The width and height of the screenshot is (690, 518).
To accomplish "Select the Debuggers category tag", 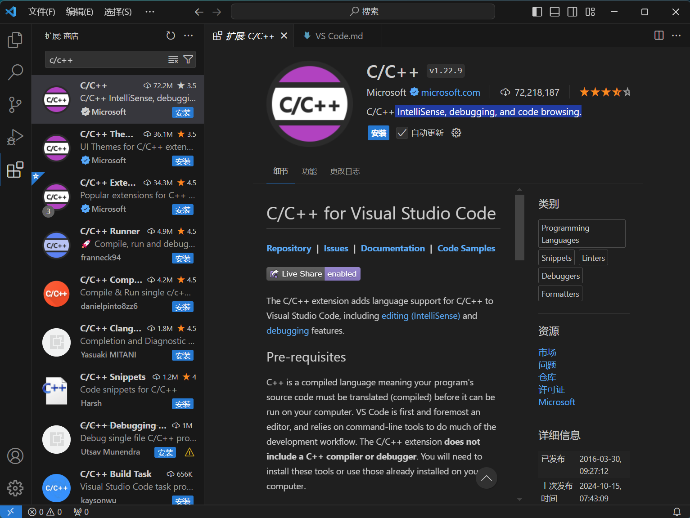I will [x=560, y=276].
